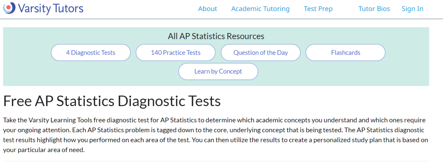
Task: Click the Free AP Statistics Diagnostic Tests title
Action: pyautogui.click(x=112, y=102)
